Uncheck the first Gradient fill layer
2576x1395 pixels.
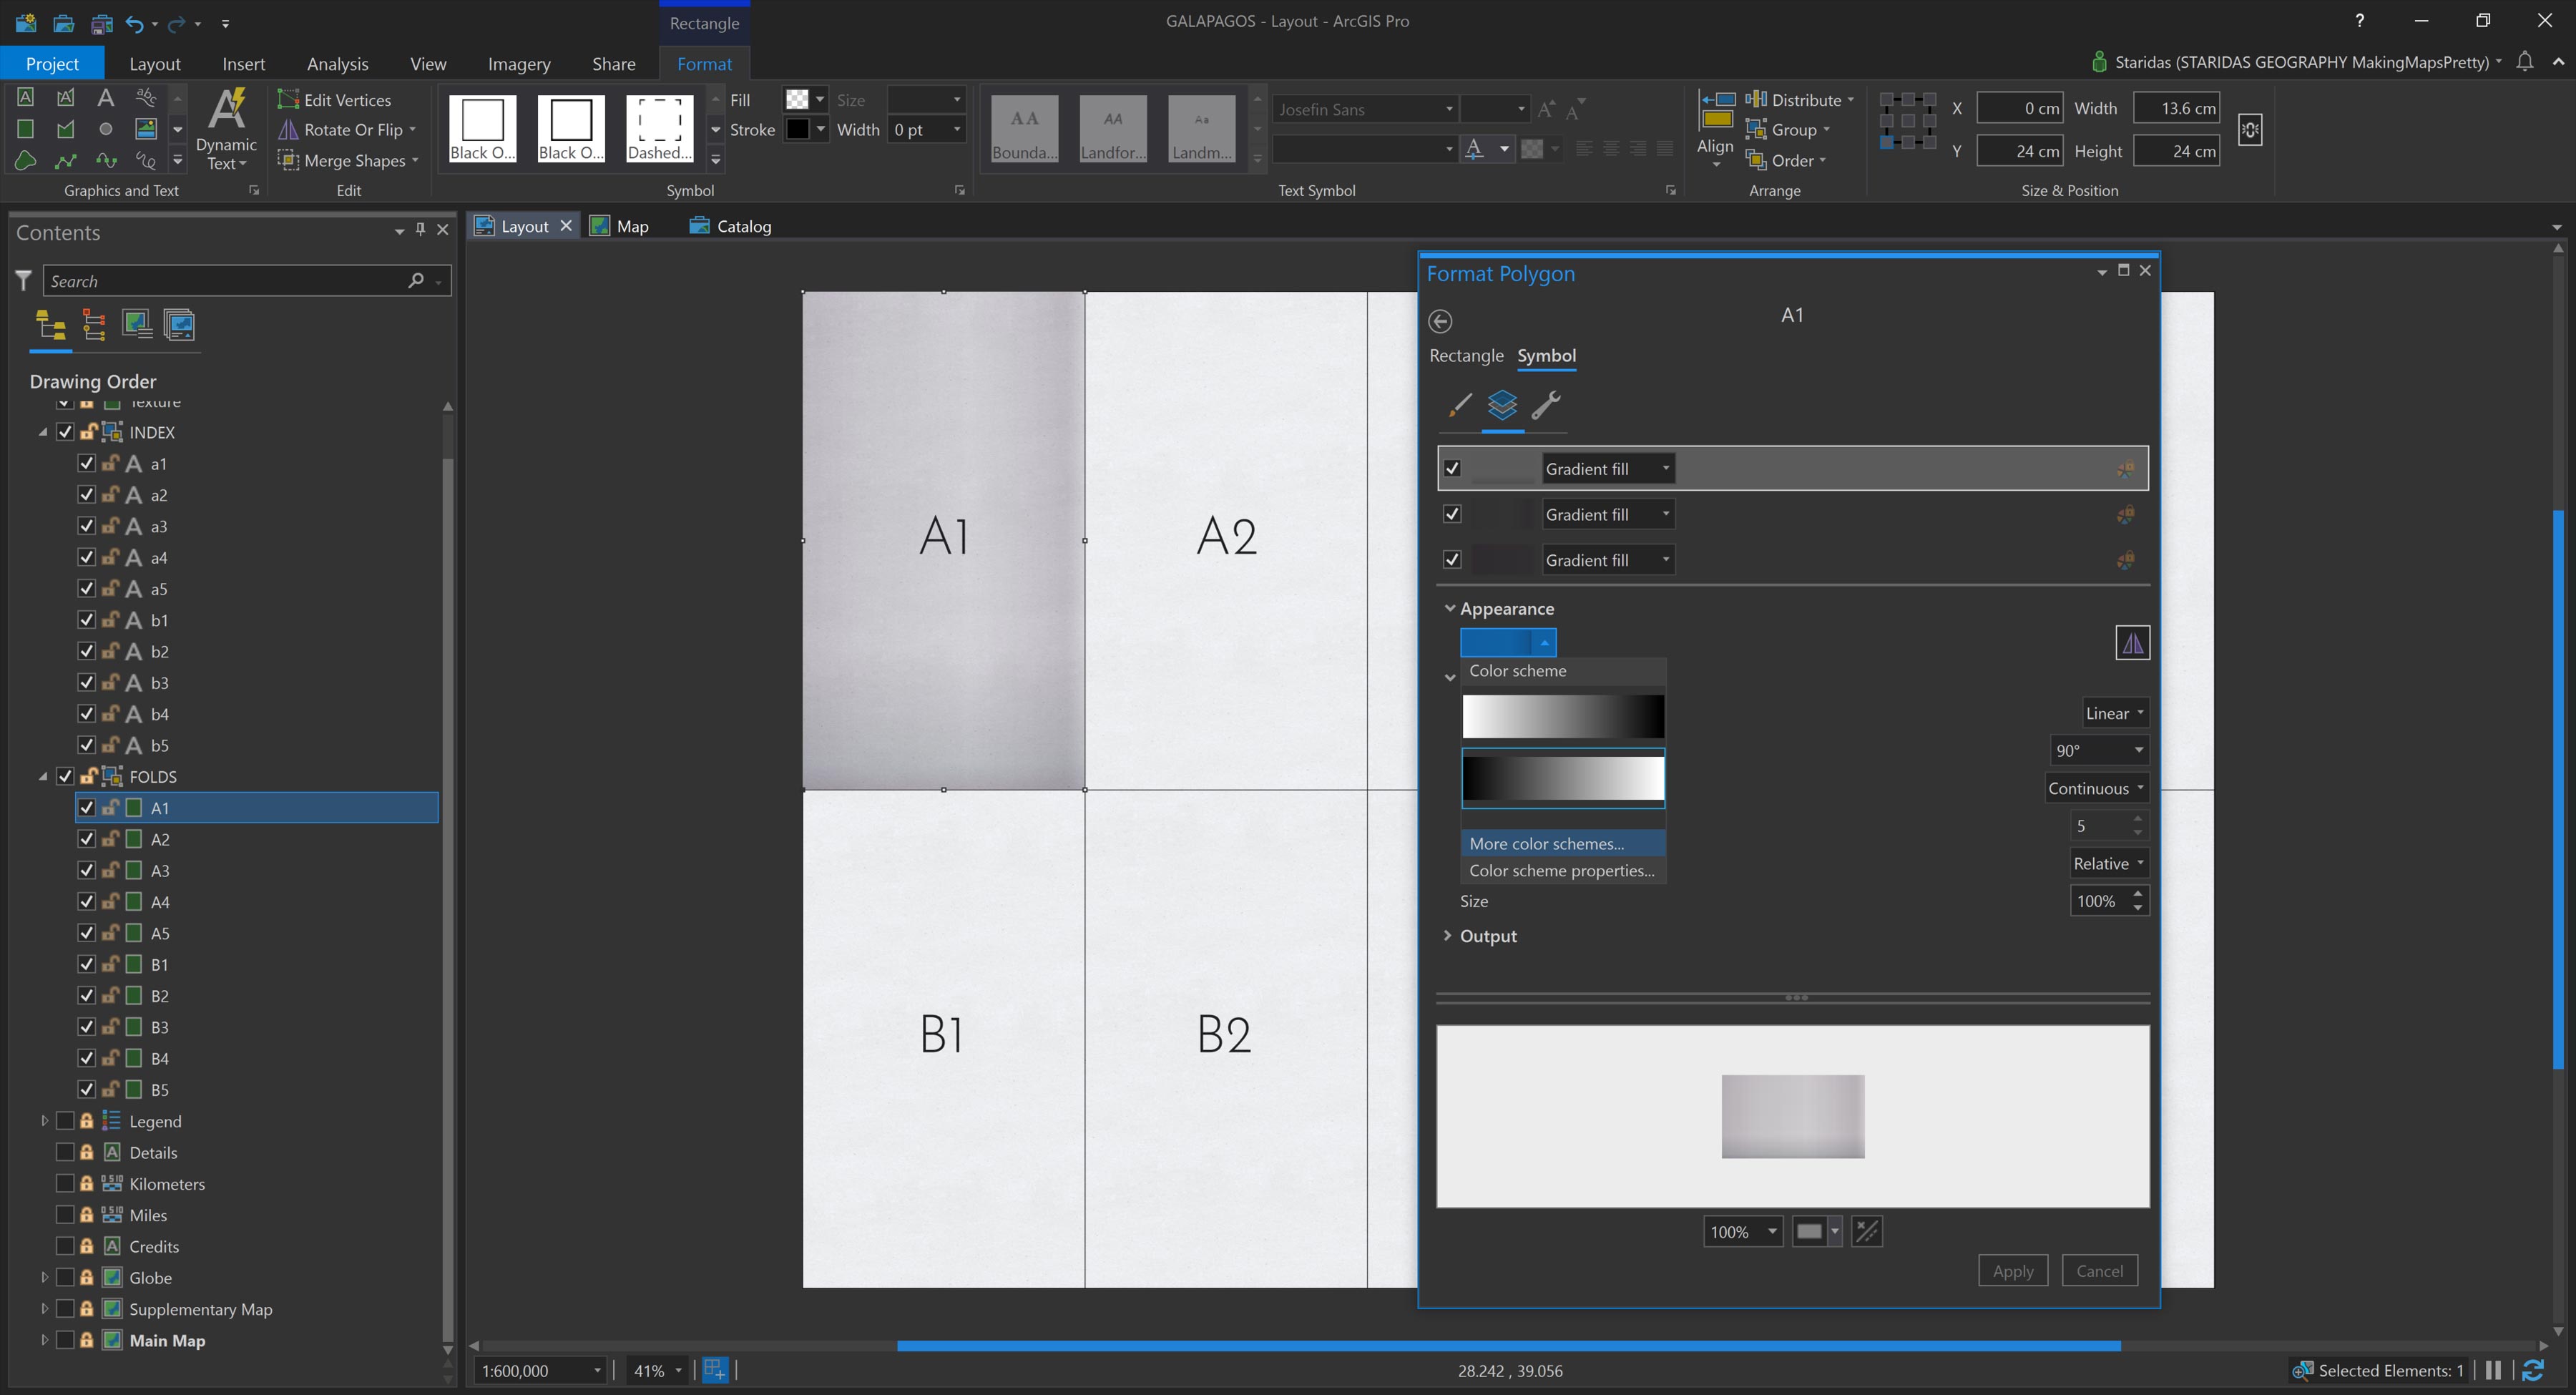(1453, 467)
